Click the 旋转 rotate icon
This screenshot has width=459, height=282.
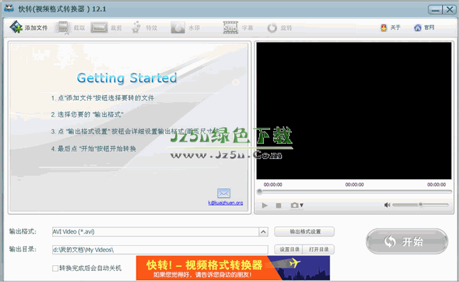[272, 28]
